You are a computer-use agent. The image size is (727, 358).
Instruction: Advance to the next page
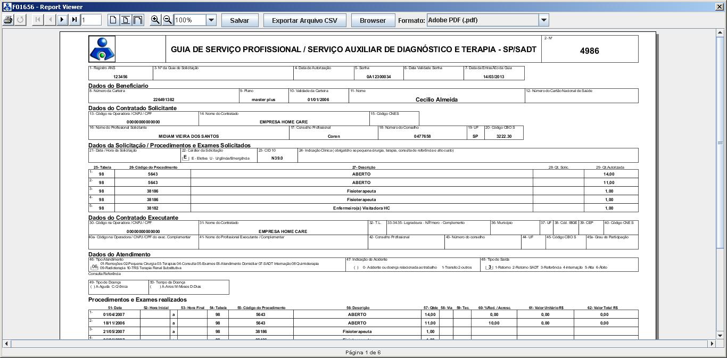(62, 20)
